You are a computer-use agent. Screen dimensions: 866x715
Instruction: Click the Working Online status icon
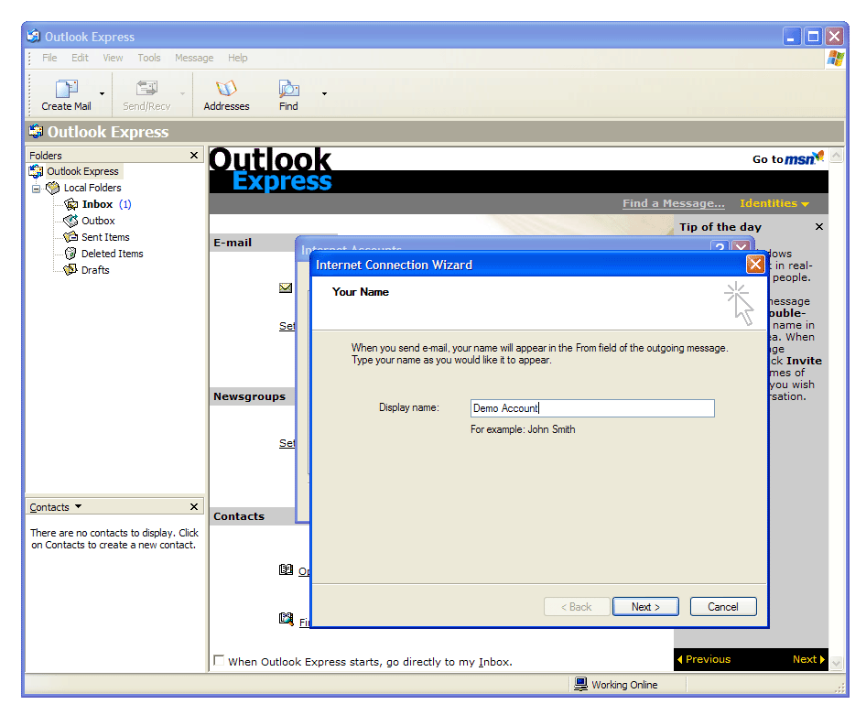click(x=580, y=684)
